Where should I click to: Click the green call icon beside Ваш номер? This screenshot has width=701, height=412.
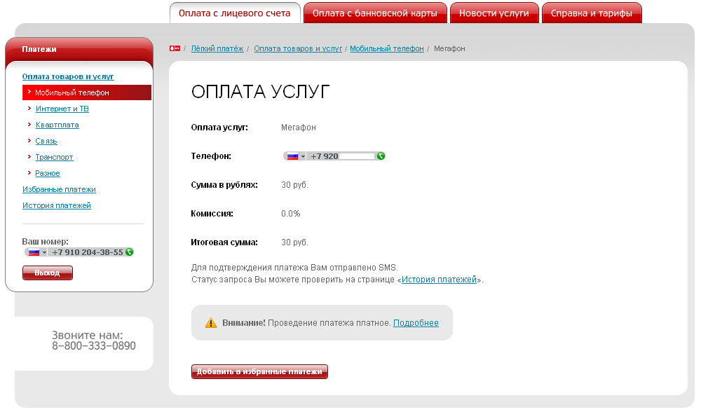click(129, 252)
